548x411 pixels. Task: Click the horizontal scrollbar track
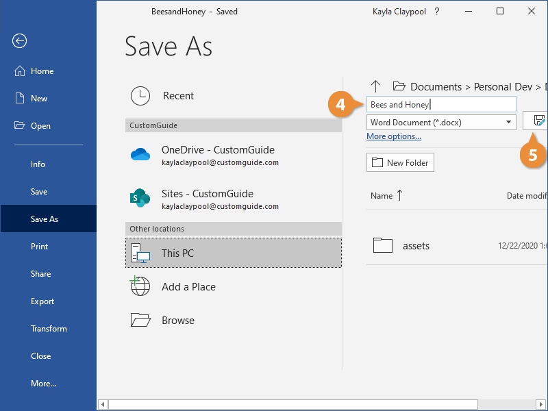(x=322, y=404)
